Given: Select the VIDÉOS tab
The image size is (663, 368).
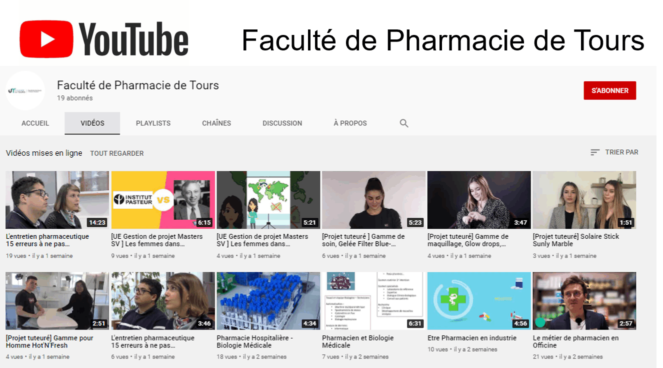Looking at the screenshot, I should pyautogui.click(x=92, y=123).
